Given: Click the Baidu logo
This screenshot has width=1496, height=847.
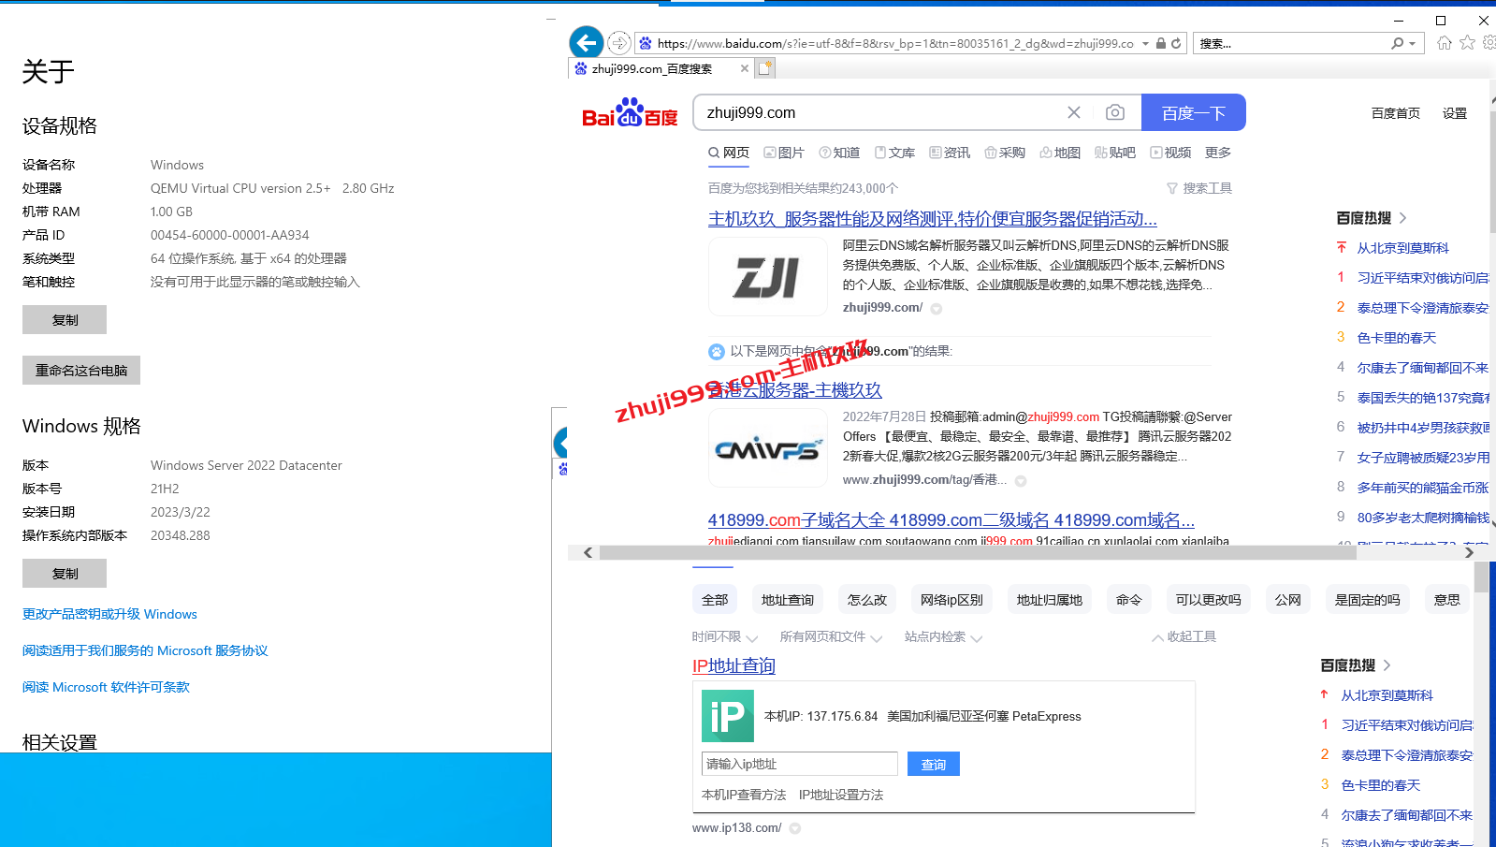Looking at the screenshot, I should click(630, 113).
